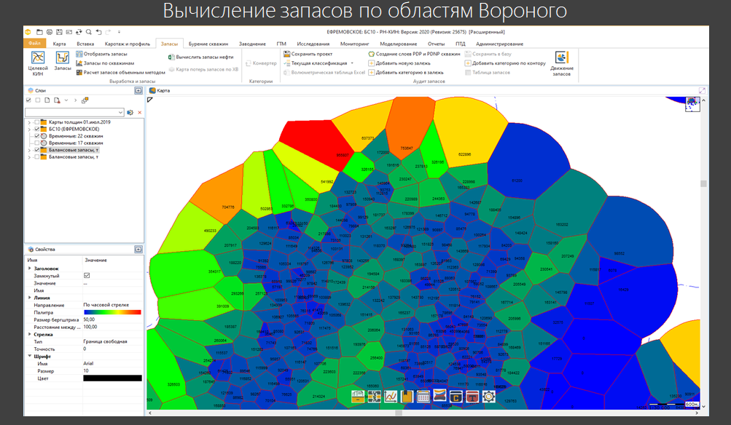Click Сохранить проект button
This screenshot has width=731, height=425.
pos(308,54)
